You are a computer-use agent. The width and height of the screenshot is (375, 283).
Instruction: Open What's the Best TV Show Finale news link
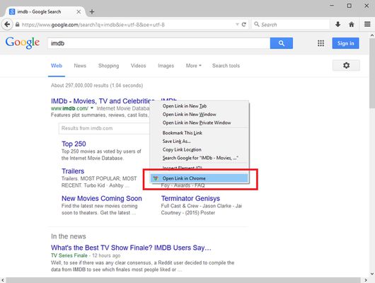tap(131, 248)
